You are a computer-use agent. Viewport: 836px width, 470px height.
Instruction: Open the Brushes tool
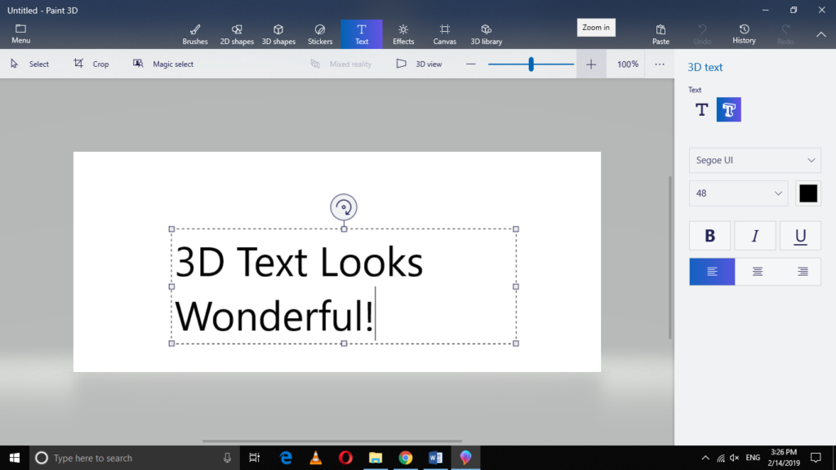(x=195, y=34)
